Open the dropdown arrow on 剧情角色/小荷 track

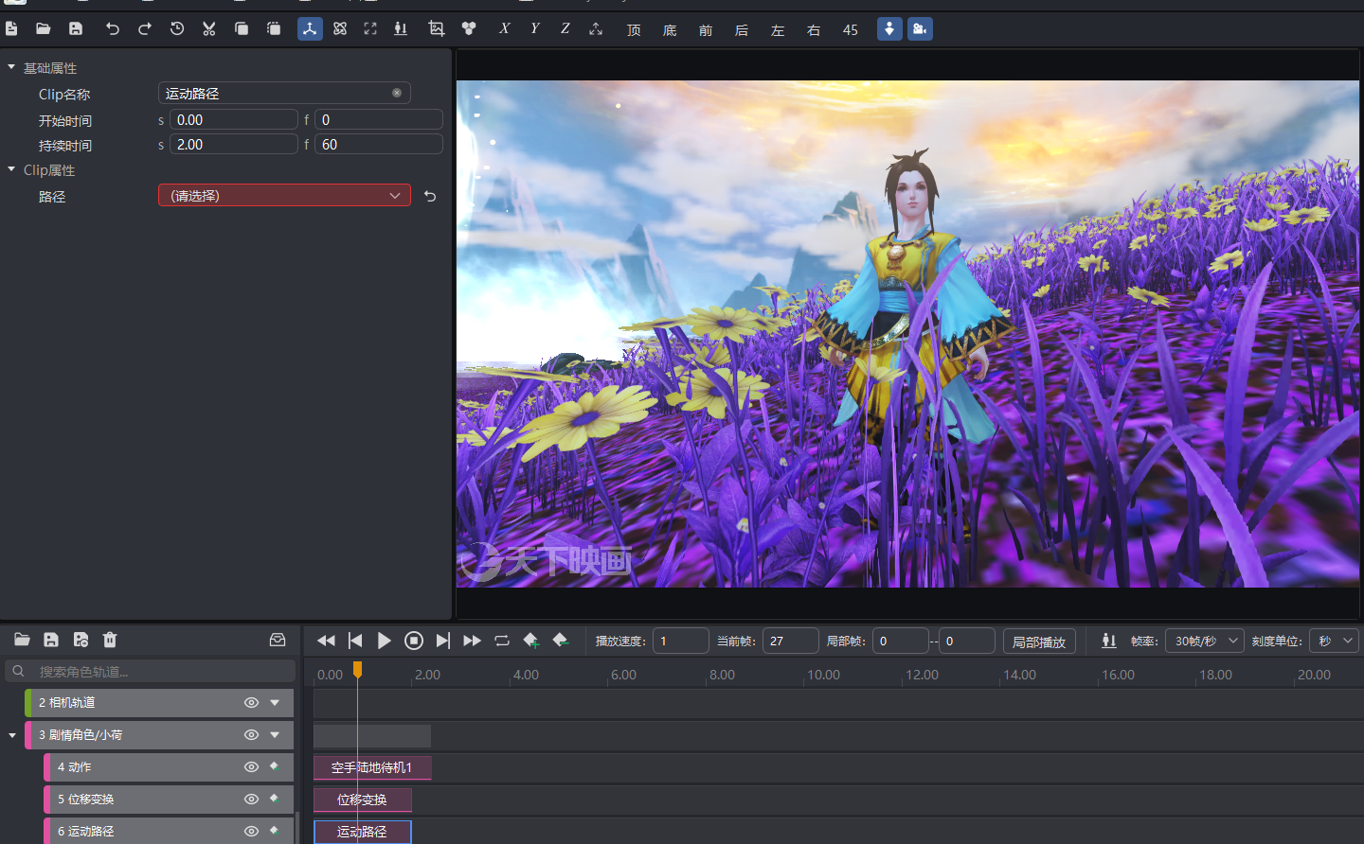(275, 734)
